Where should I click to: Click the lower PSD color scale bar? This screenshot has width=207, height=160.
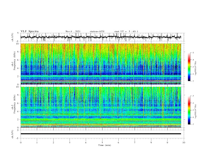coord(189,110)
